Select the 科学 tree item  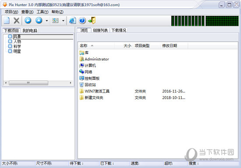17,46
